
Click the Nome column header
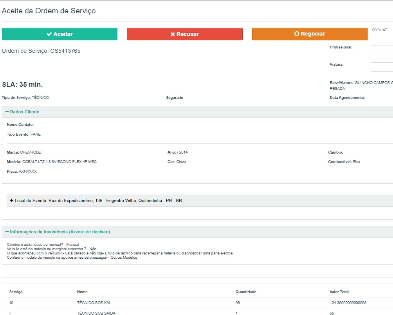pos(82,292)
